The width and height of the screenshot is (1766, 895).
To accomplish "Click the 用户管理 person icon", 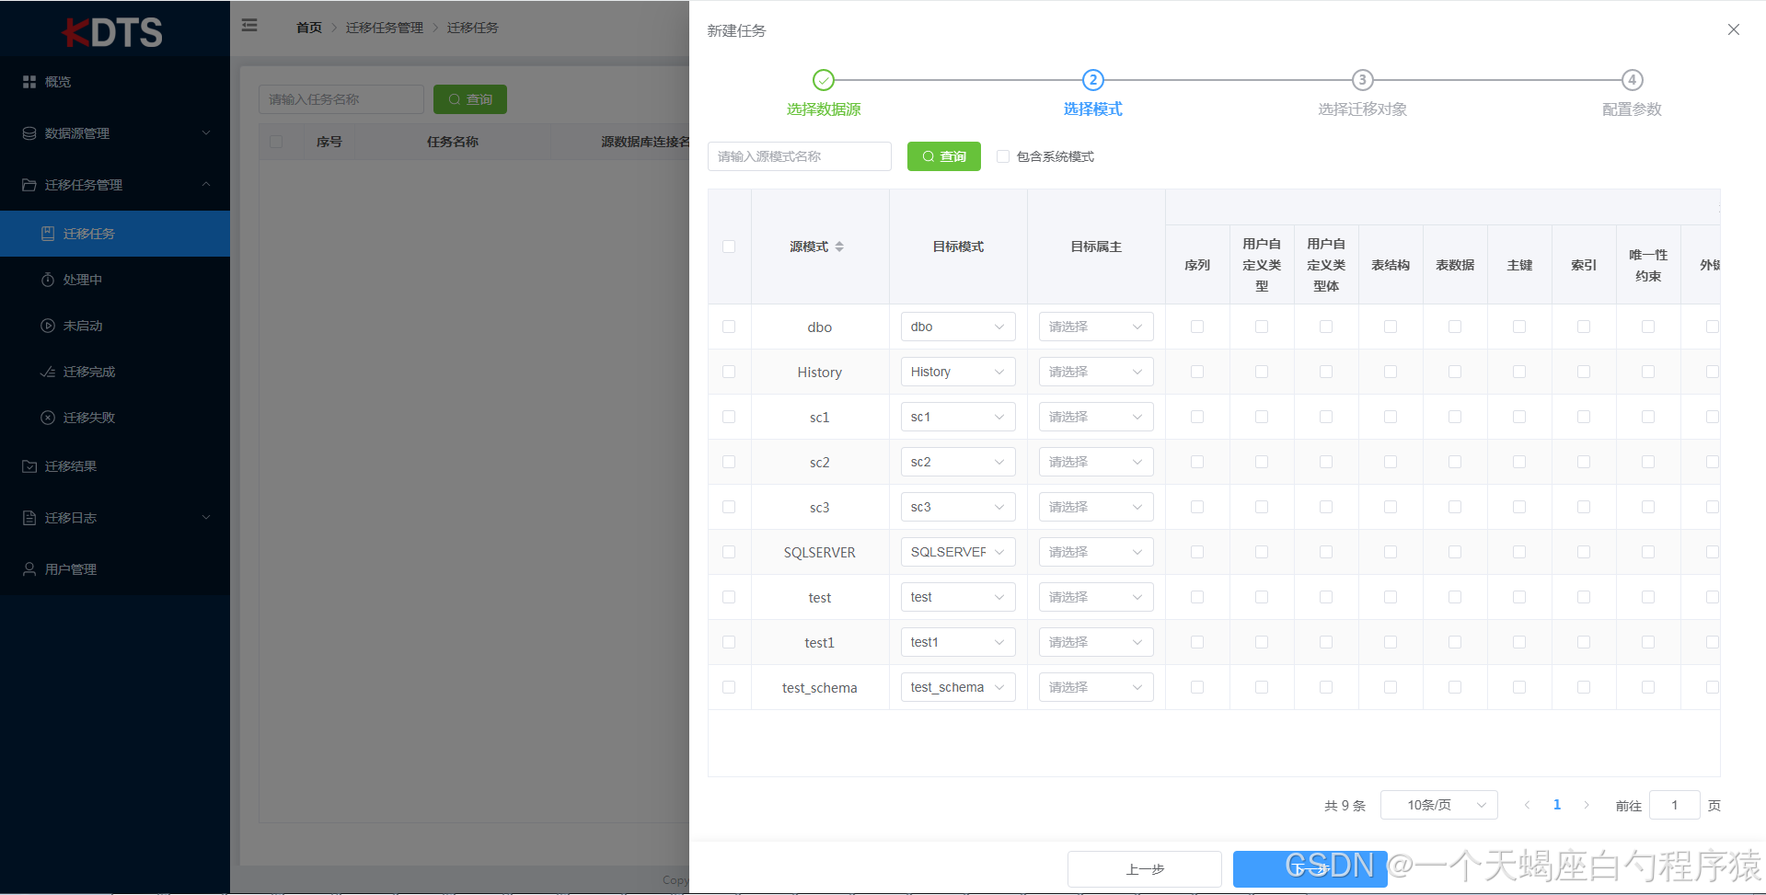I will (x=29, y=569).
